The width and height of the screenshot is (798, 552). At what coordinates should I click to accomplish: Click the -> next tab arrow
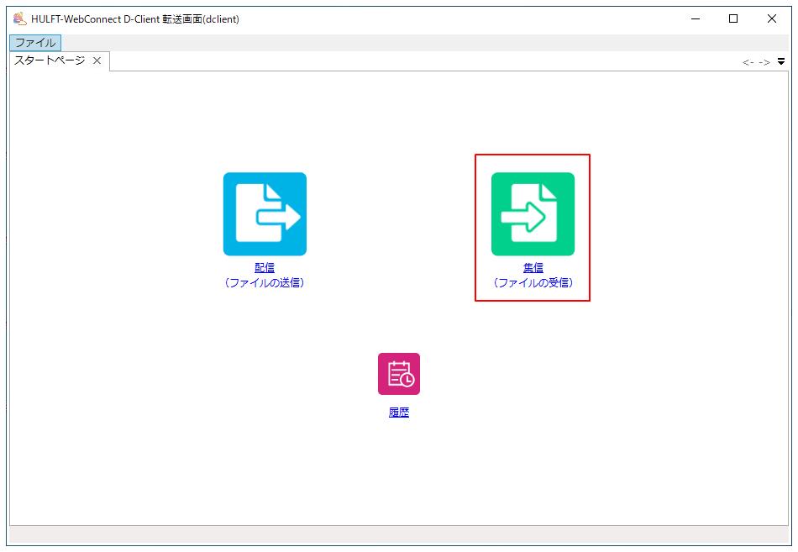(764, 62)
